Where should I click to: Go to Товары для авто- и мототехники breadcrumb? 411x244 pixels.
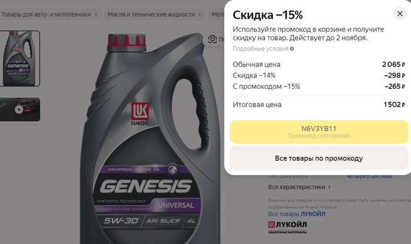coord(46,15)
